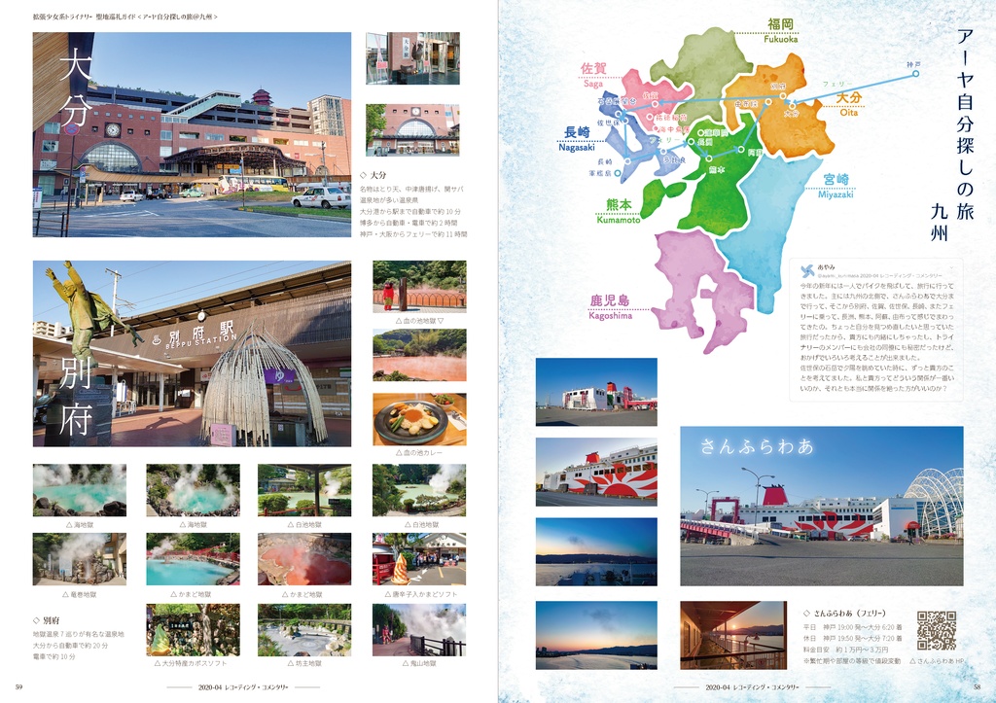Click the '△ 竜巻地獄' caption
The height and width of the screenshot is (703, 996).
pyautogui.click(x=80, y=595)
